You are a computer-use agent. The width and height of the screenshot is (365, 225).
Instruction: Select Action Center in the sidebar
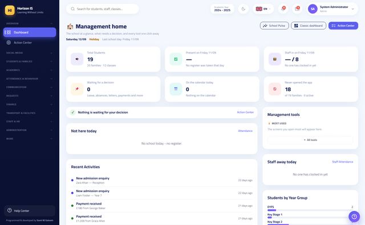(30, 43)
